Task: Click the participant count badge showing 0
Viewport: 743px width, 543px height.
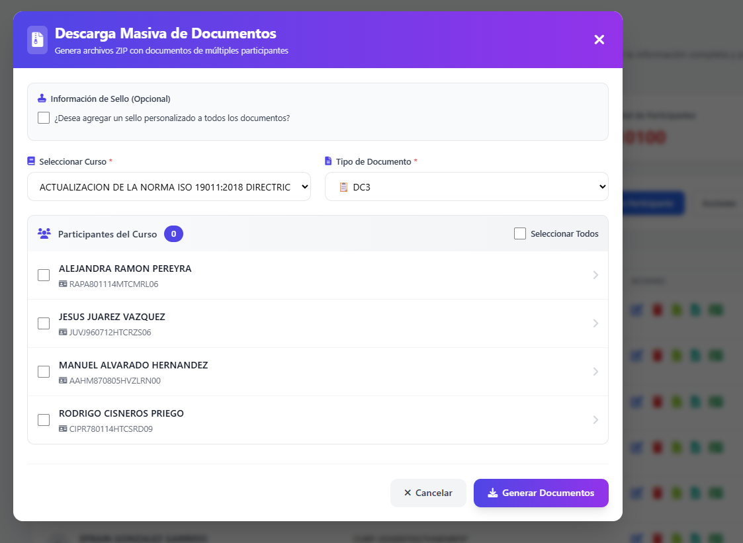Action: [x=173, y=233]
